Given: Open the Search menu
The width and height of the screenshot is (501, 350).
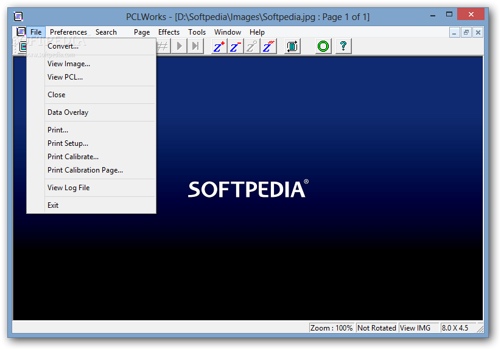Looking at the screenshot, I should tap(106, 32).
